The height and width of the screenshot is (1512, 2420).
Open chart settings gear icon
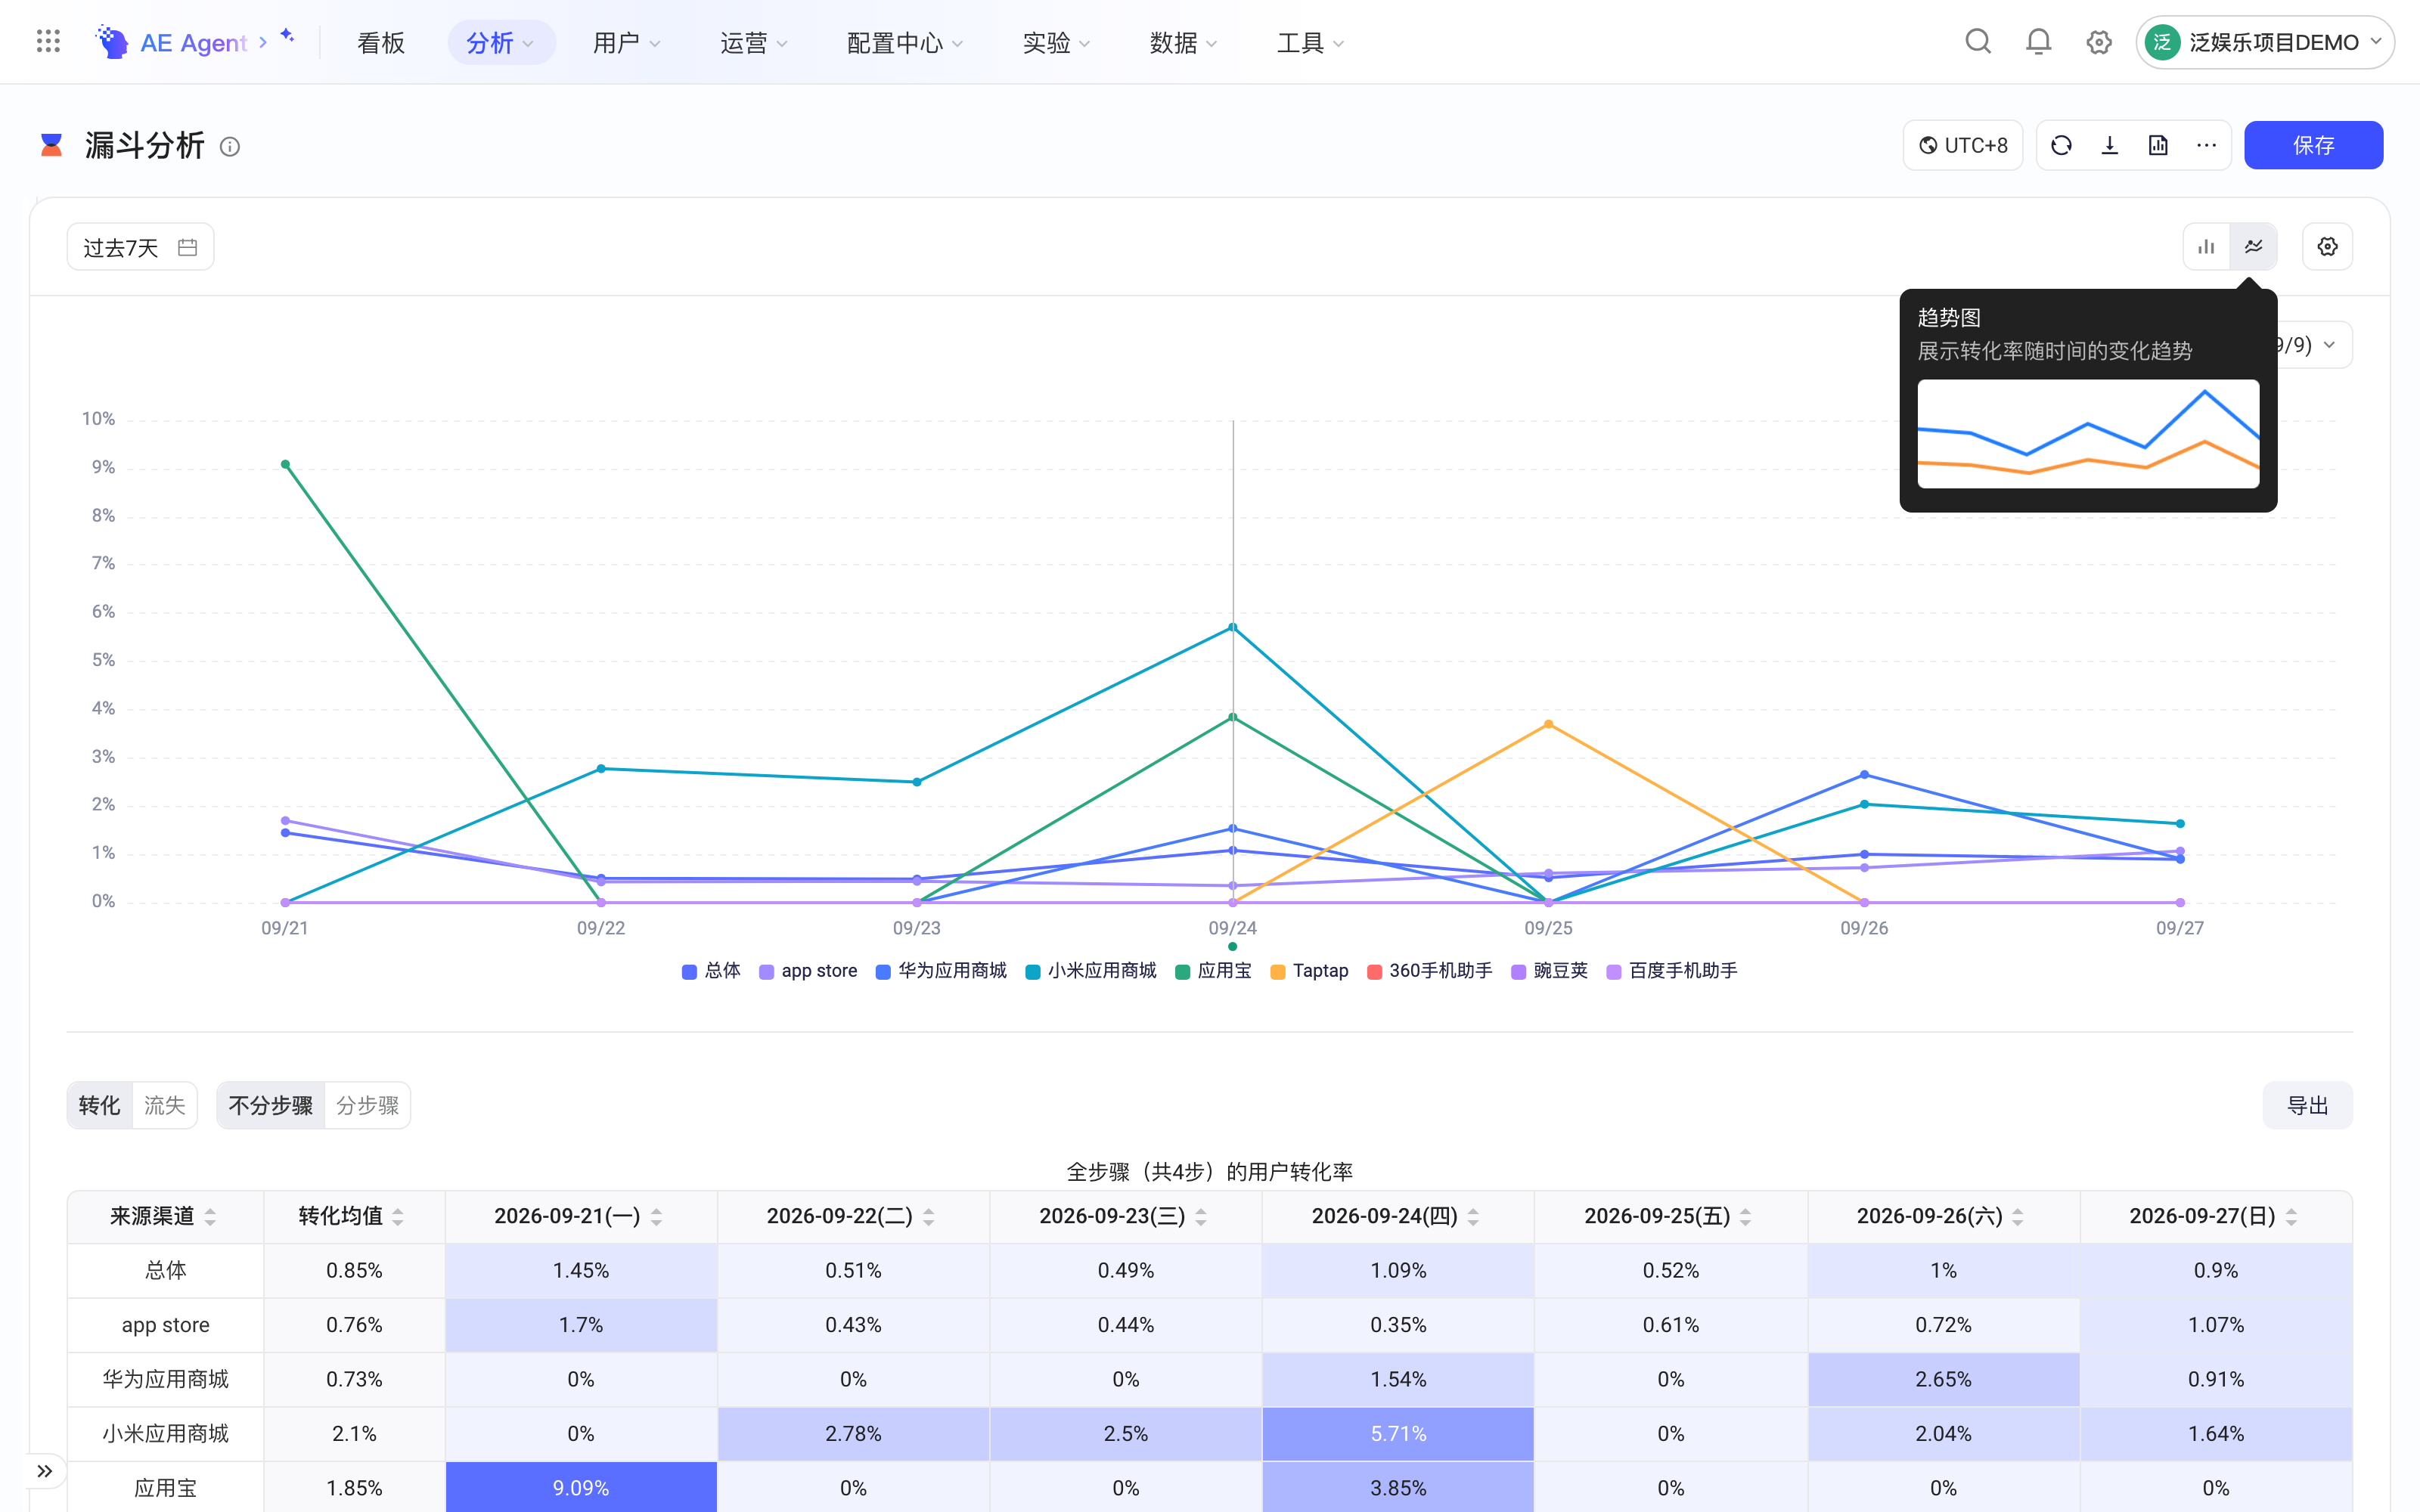point(2327,247)
